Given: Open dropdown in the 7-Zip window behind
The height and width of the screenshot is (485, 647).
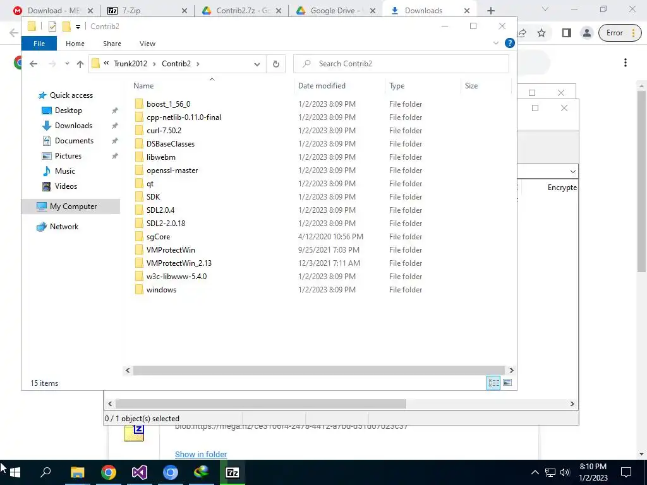Looking at the screenshot, I should point(572,172).
